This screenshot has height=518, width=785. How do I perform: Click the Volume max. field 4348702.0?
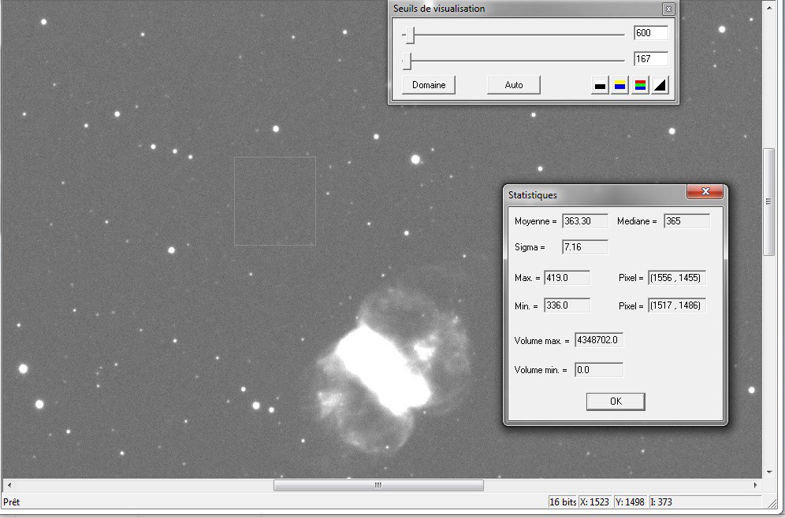599,341
